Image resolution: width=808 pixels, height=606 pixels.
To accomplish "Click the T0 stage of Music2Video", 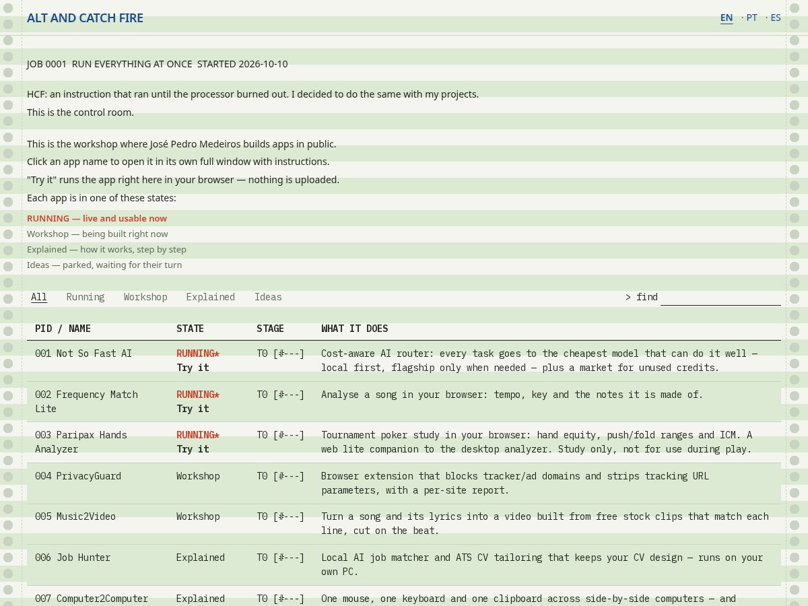I will coord(281,516).
